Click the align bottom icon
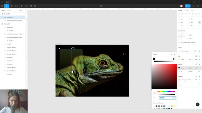Viewport: 202px width, 113px height. (x=196, y=14)
